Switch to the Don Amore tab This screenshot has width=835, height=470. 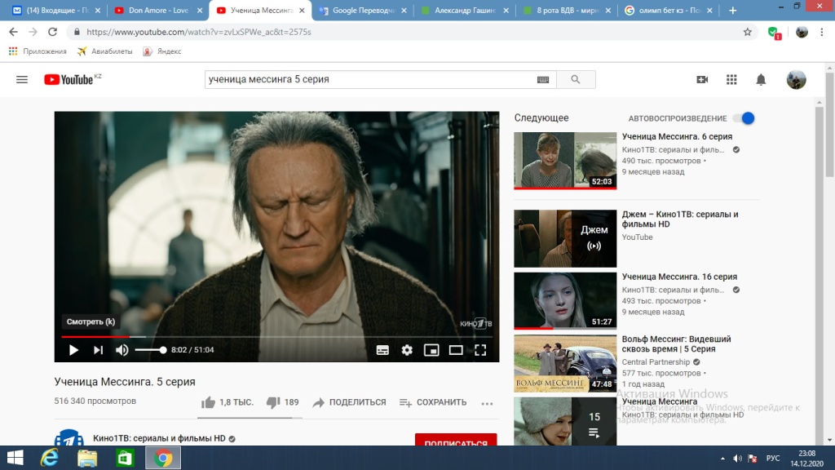click(158, 10)
